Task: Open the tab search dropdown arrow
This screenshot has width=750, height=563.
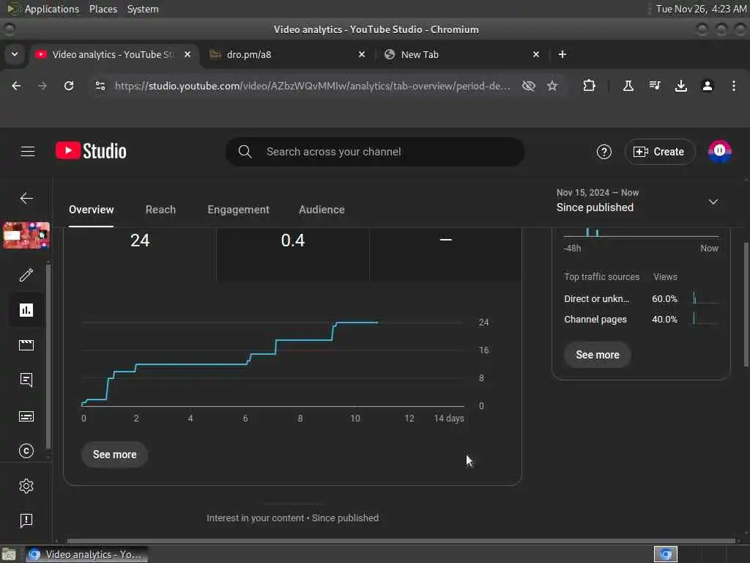Action: pos(15,54)
